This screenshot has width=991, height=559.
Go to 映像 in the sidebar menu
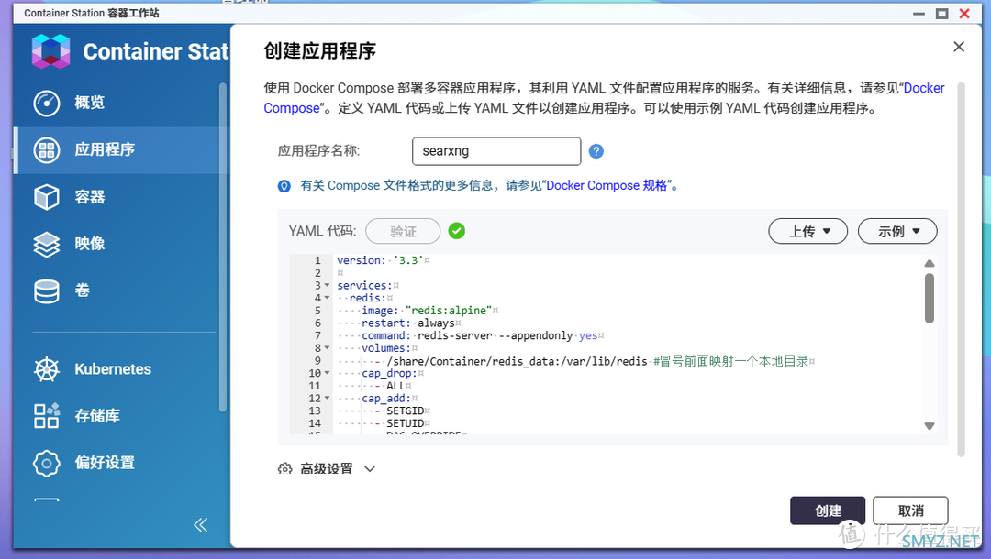click(89, 244)
